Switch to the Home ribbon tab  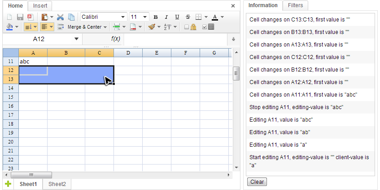tap(15, 6)
